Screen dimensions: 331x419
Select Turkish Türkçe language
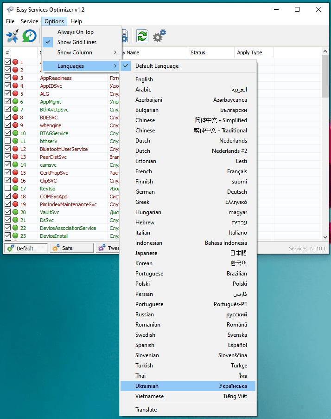click(188, 366)
